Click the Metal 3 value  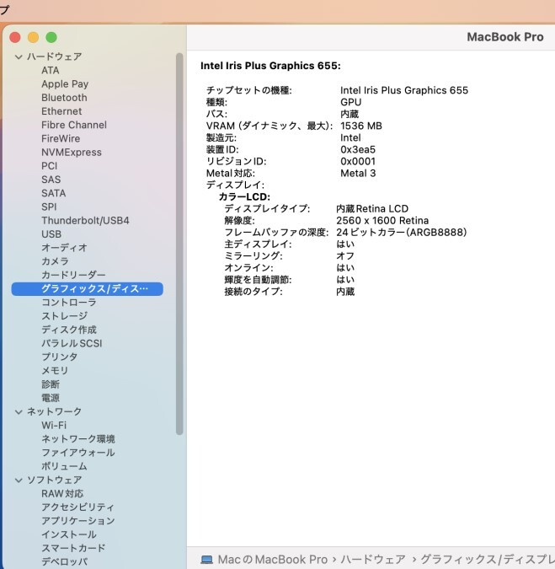[358, 173]
